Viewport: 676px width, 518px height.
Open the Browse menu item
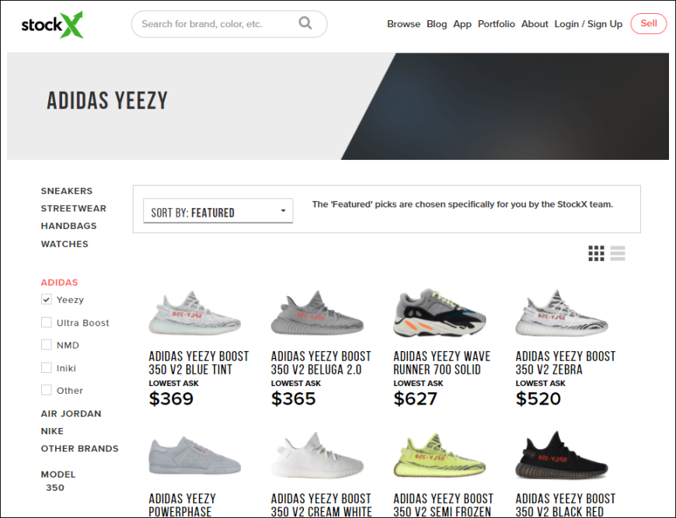click(x=403, y=24)
